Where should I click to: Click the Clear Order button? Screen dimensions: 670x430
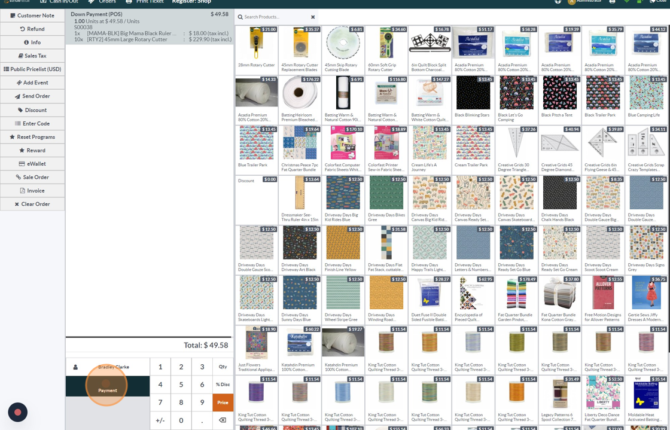pyautogui.click(x=32, y=204)
